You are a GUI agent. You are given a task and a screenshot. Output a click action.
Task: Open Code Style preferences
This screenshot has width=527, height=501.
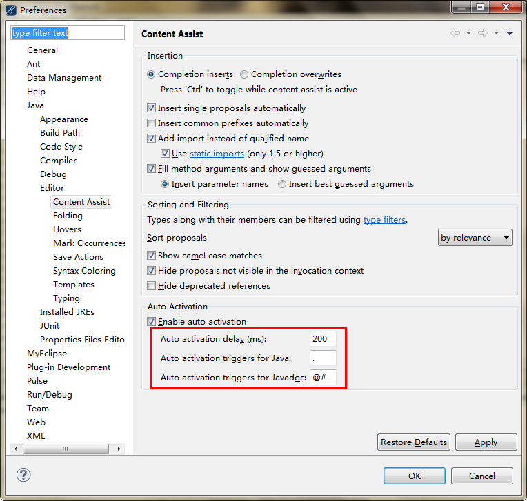tap(61, 147)
